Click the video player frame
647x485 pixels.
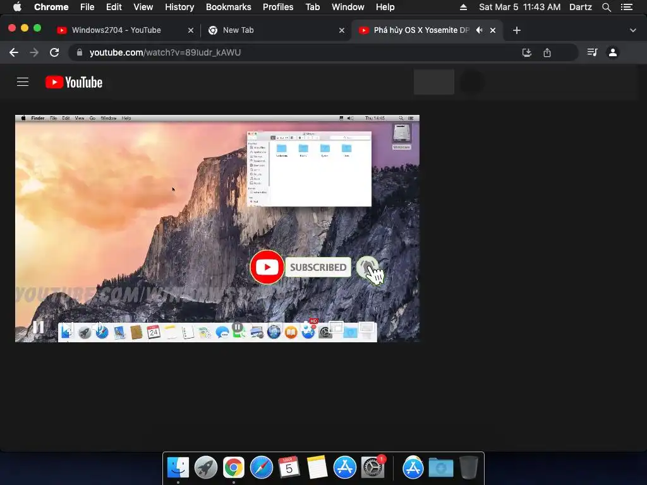click(217, 229)
